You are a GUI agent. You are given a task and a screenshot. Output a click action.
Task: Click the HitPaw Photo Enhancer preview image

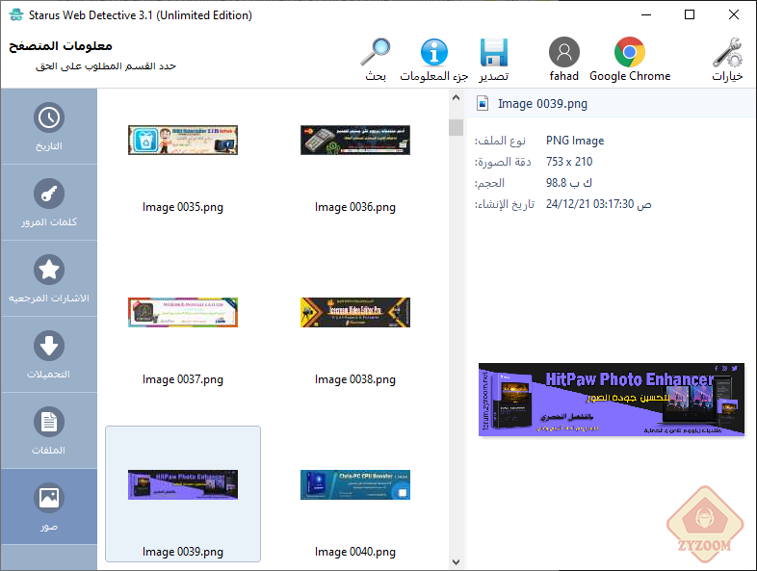coord(612,400)
